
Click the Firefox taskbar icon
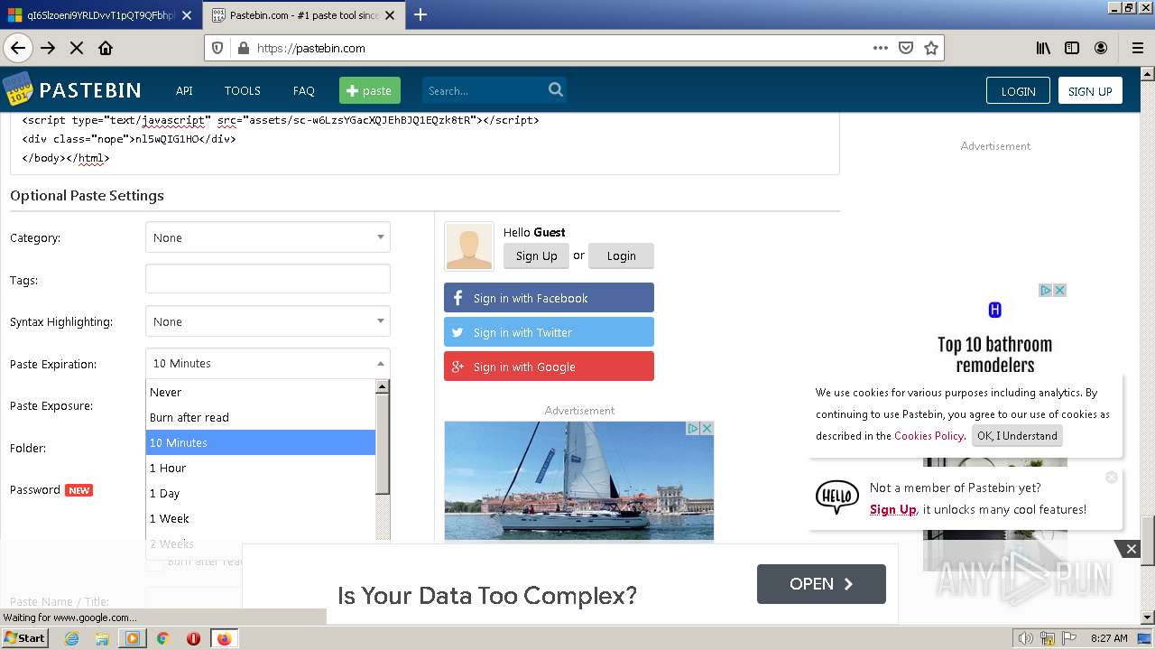224,638
